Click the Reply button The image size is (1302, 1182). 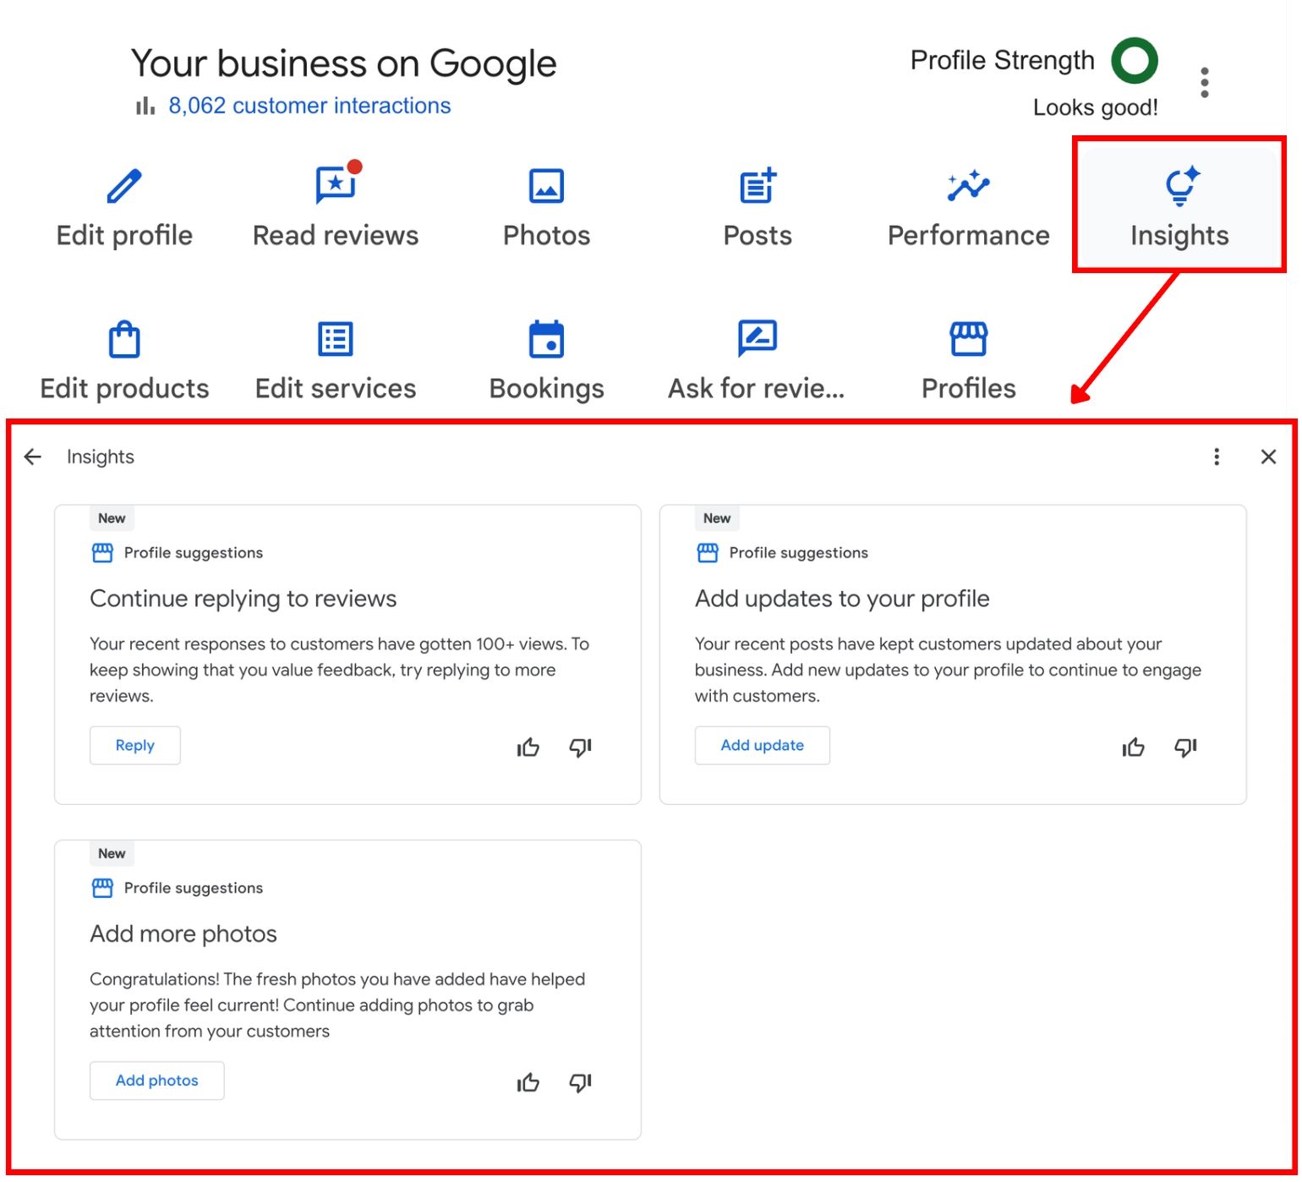coord(135,746)
